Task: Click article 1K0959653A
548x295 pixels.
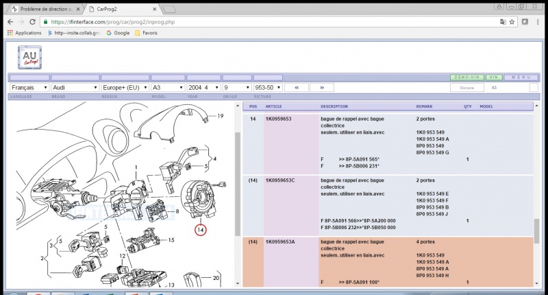Action: [280, 241]
